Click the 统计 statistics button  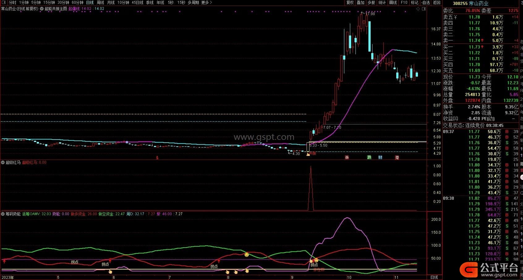[382, 2]
